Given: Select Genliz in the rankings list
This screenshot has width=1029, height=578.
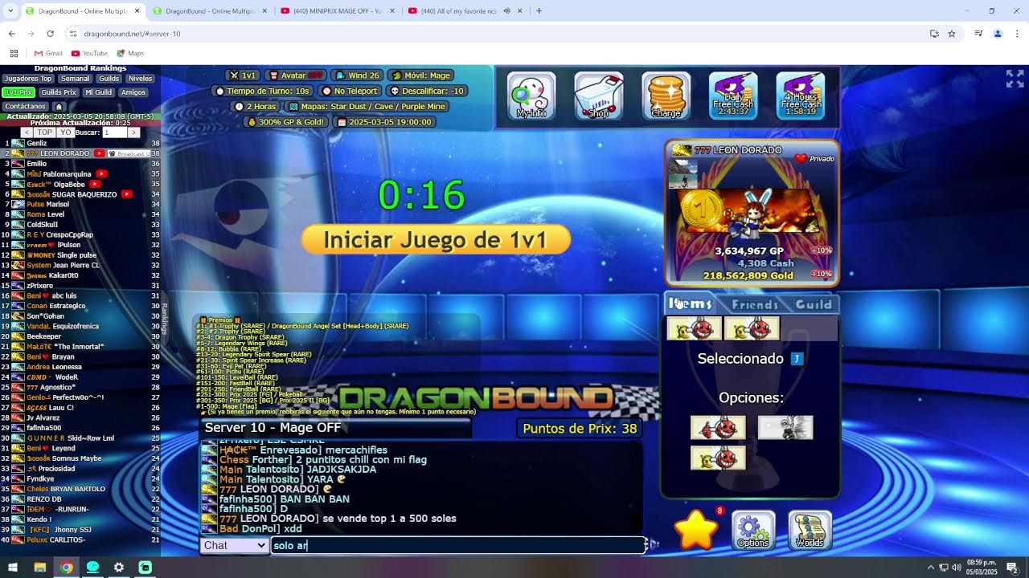Looking at the screenshot, I should 80,143.
